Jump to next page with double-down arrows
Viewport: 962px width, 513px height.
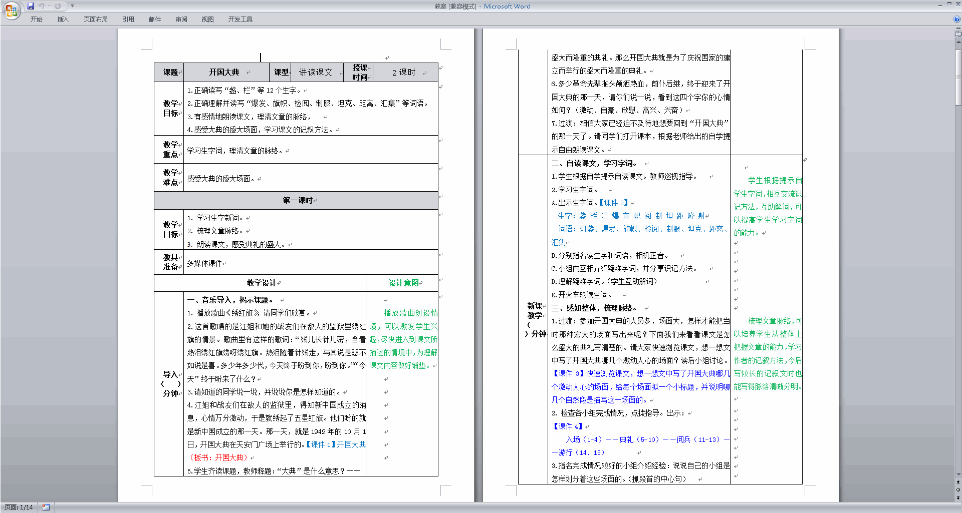(x=958, y=497)
